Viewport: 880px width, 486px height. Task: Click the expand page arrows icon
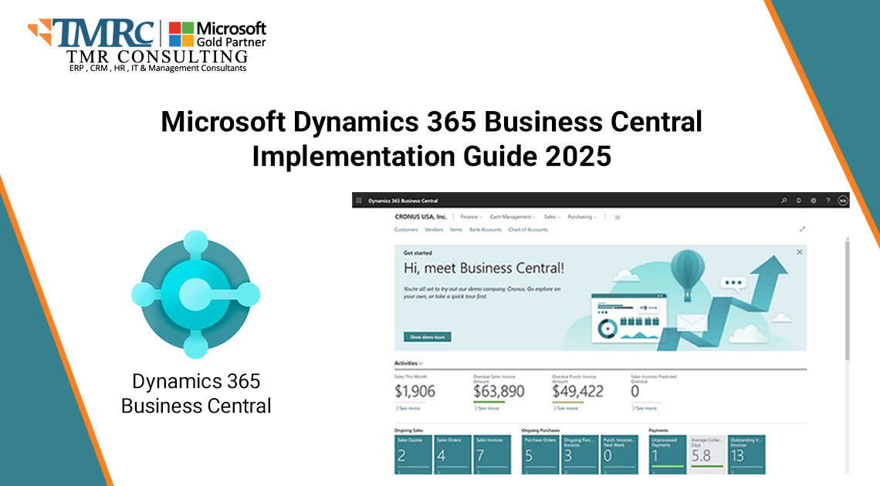click(x=803, y=228)
